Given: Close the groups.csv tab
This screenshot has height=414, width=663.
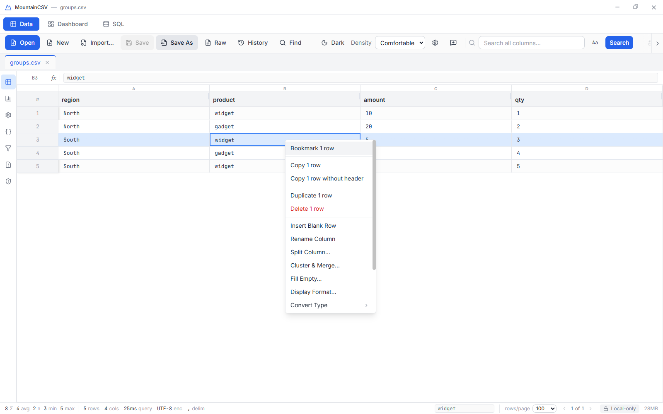Looking at the screenshot, I should tap(47, 63).
